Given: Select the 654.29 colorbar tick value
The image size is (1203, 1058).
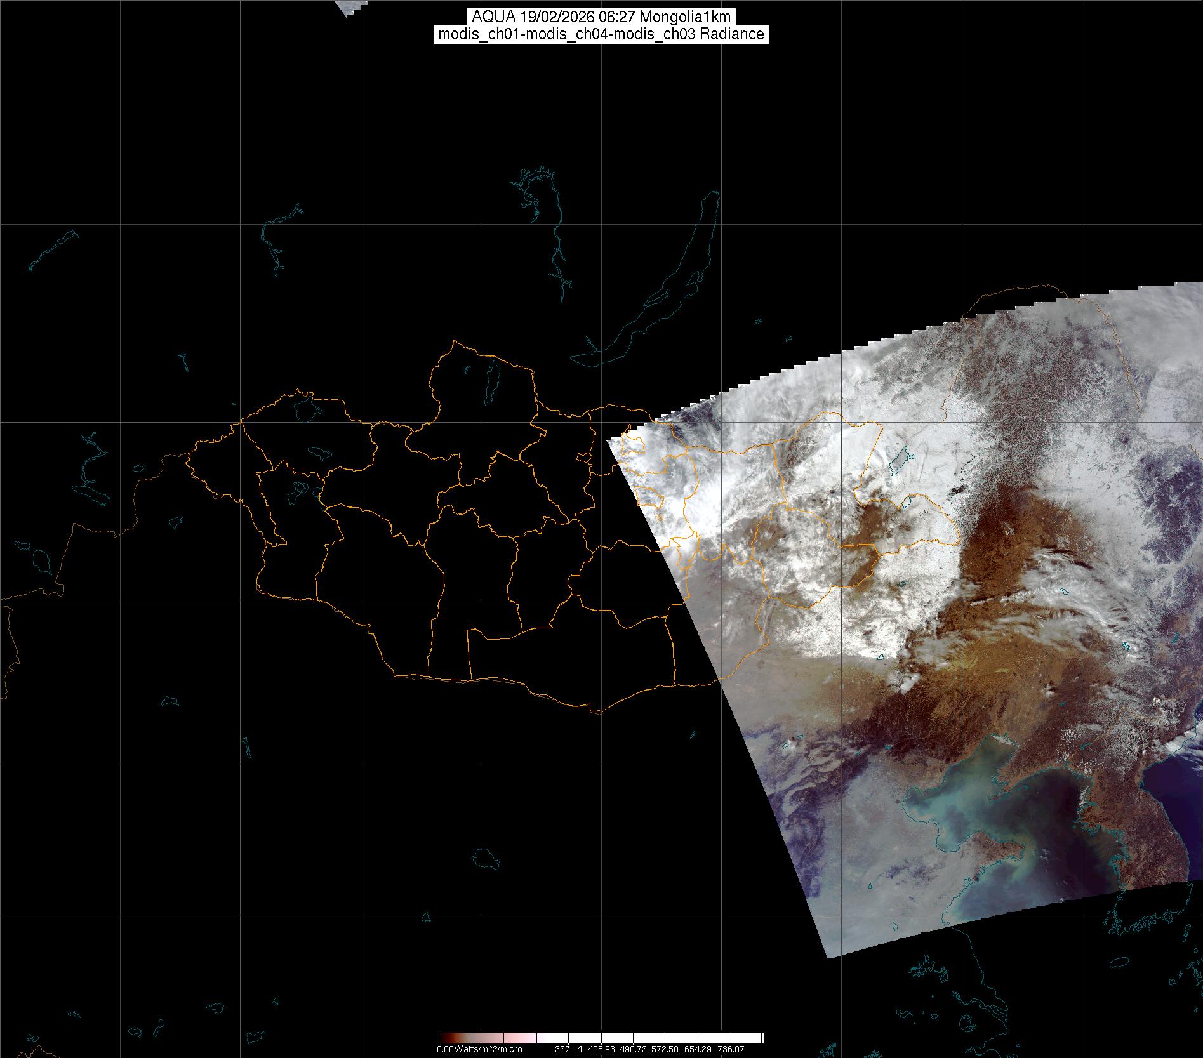Looking at the screenshot, I should tap(698, 1049).
